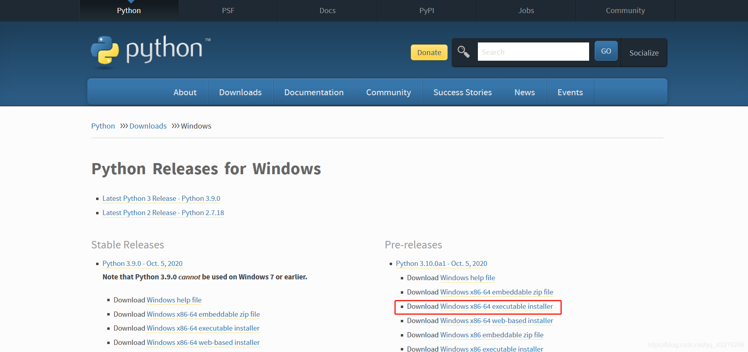Open the Python top-bar tab
The width and height of the screenshot is (748, 352).
pos(129,10)
